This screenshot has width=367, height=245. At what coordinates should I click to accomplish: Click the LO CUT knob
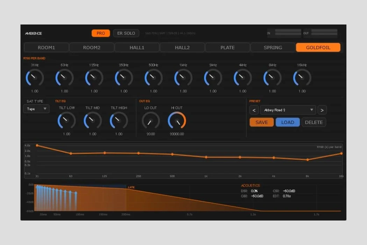[x=151, y=120]
